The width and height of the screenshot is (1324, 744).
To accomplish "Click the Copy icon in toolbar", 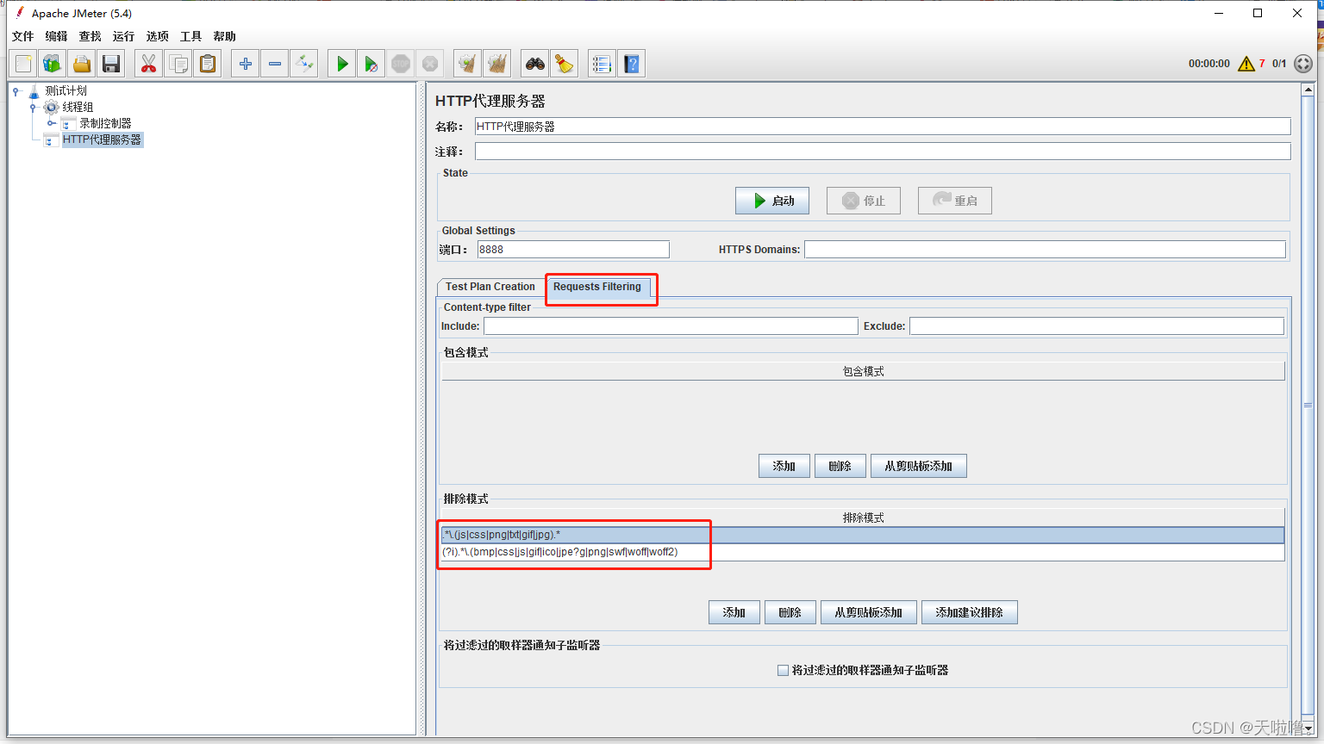I will point(178,64).
